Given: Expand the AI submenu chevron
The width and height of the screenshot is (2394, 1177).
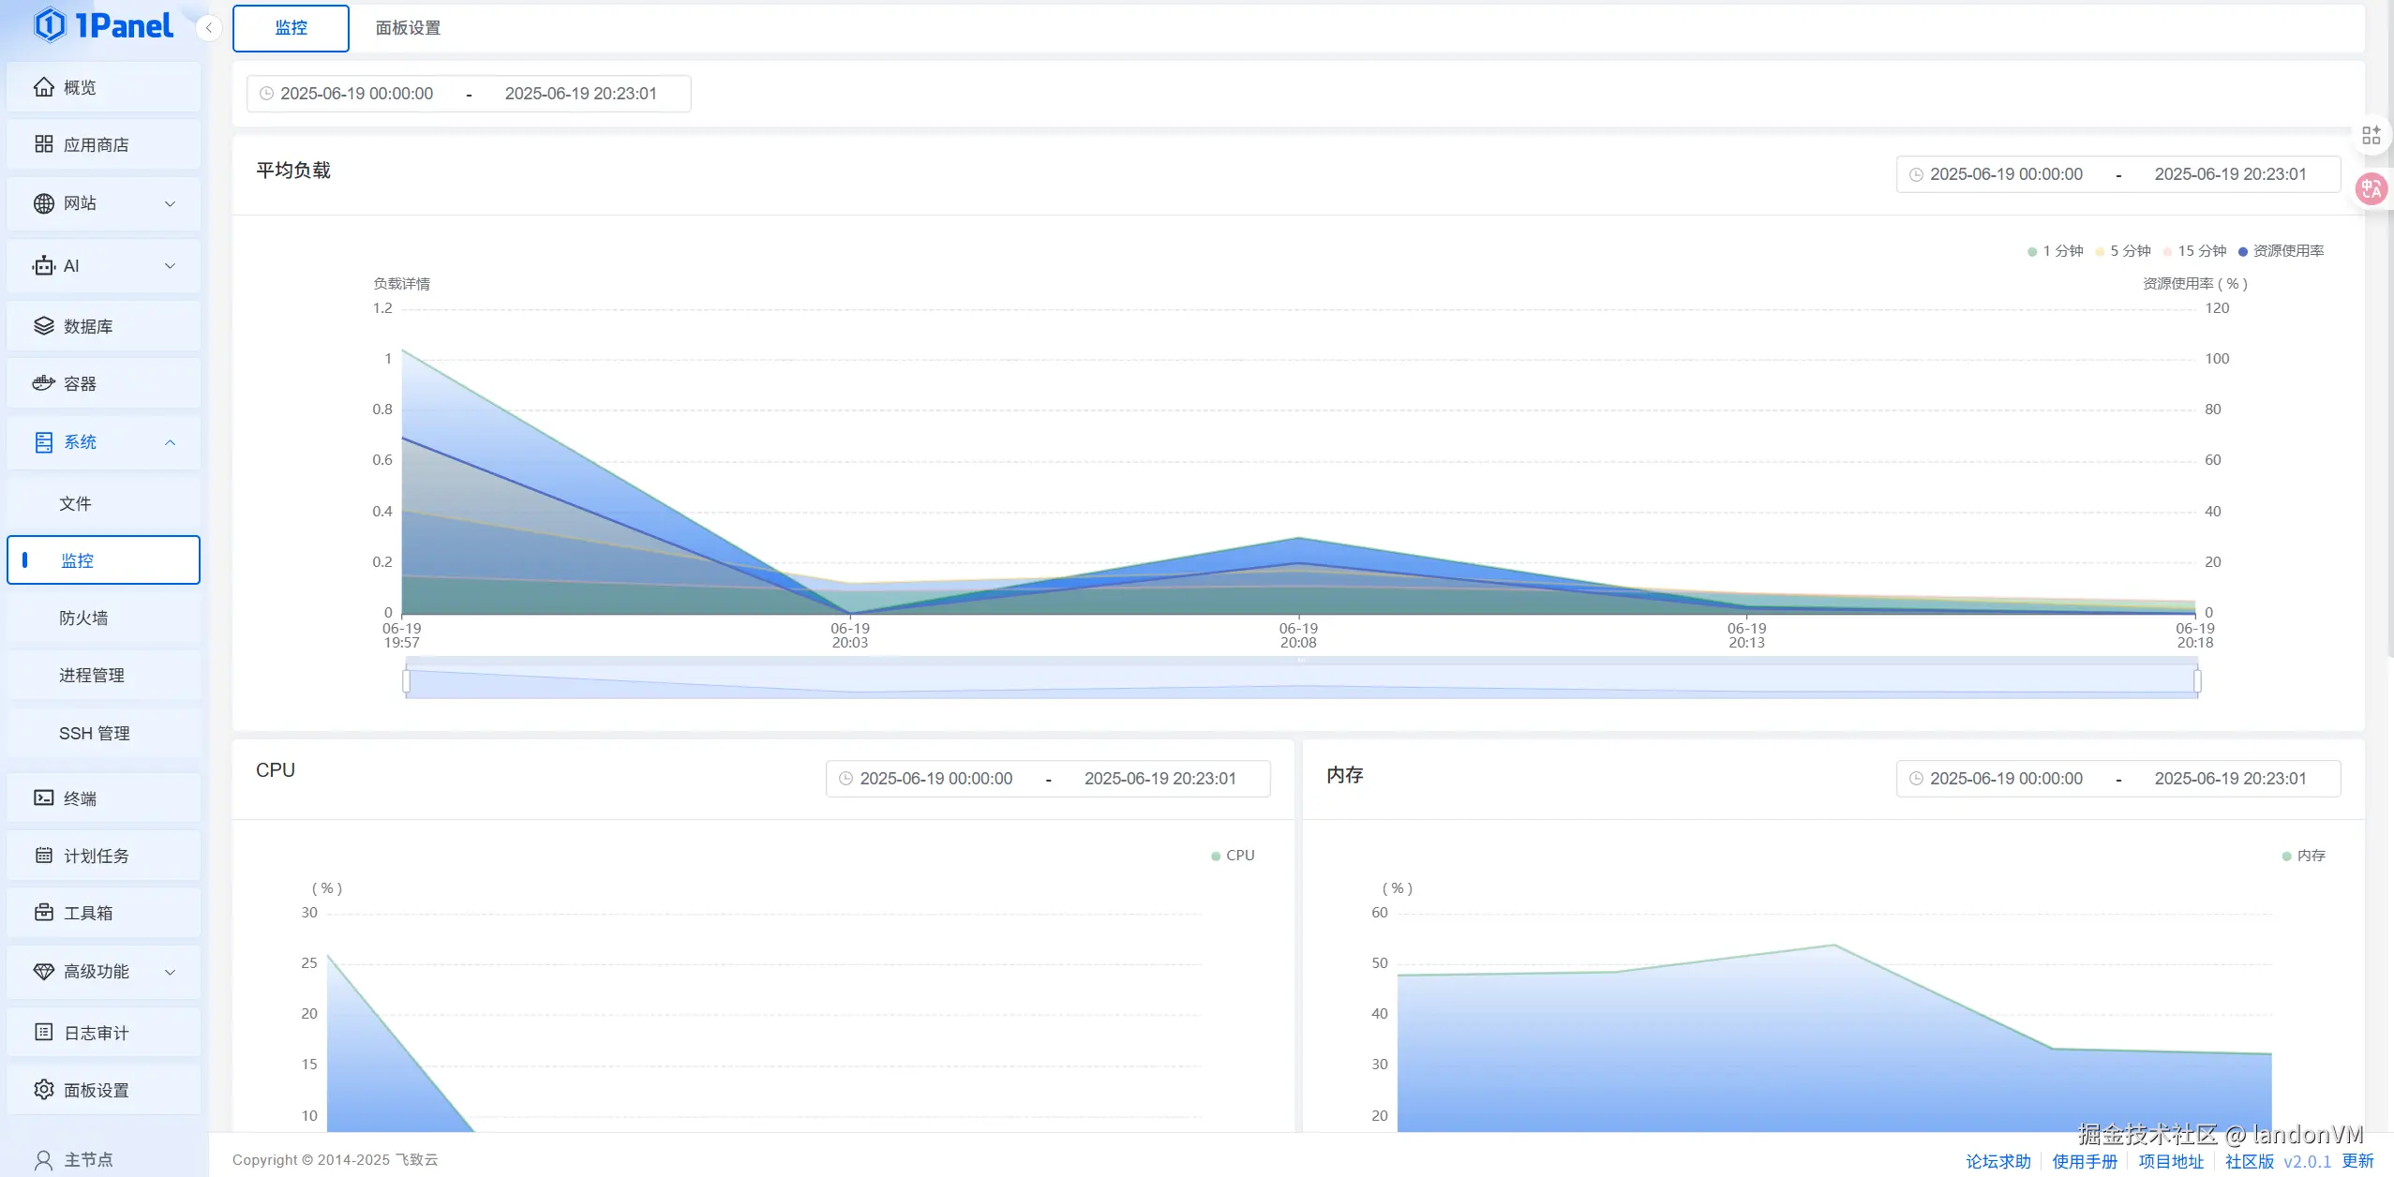Looking at the screenshot, I should tap(170, 266).
